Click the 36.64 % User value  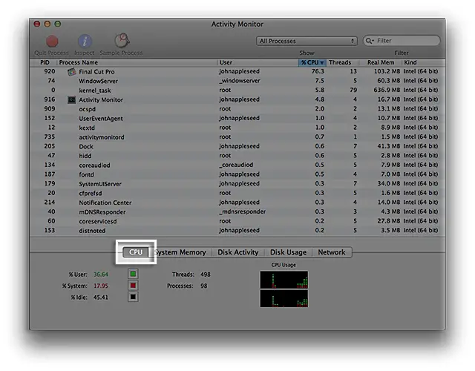coord(101,275)
